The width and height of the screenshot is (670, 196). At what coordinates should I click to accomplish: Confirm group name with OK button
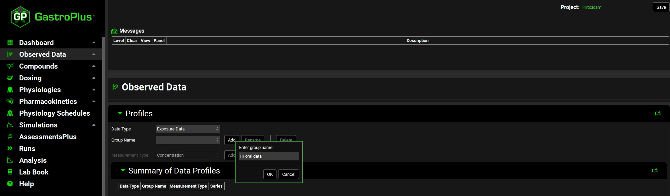270,174
